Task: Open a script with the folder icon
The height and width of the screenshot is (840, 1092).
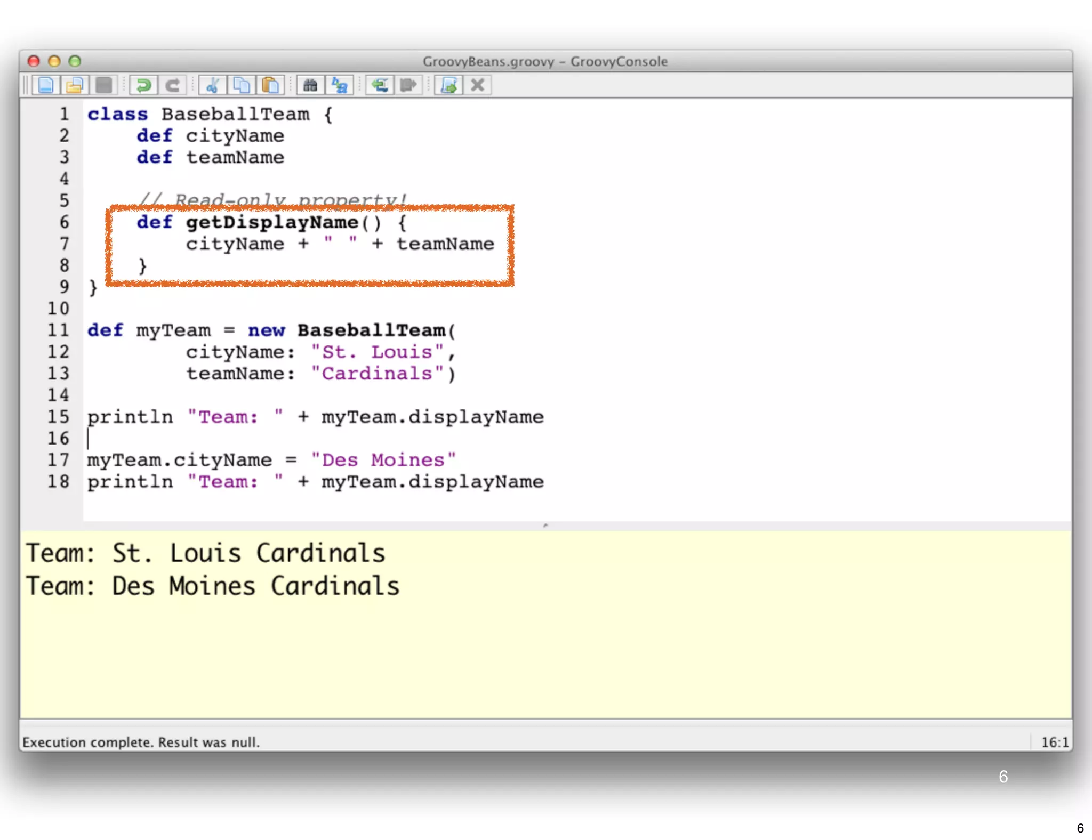Action: coord(75,85)
